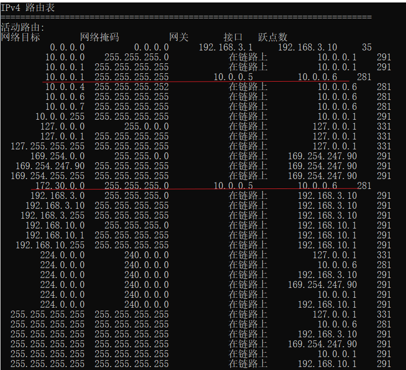Screen dimensions: 406x370
Task: Click netmask 255.0.0.0 of loopback route
Action: [x=147, y=126]
